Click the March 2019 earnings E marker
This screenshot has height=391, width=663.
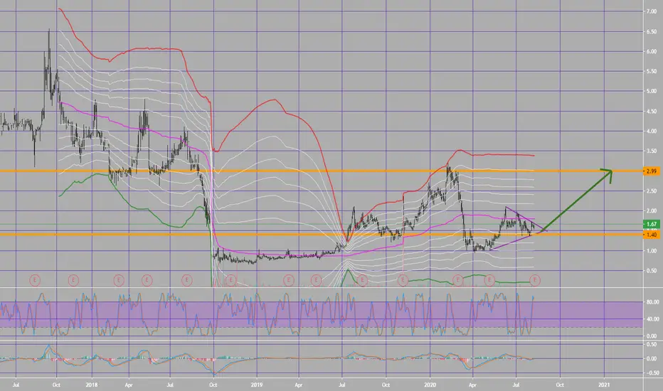pyautogui.click(x=289, y=280)
